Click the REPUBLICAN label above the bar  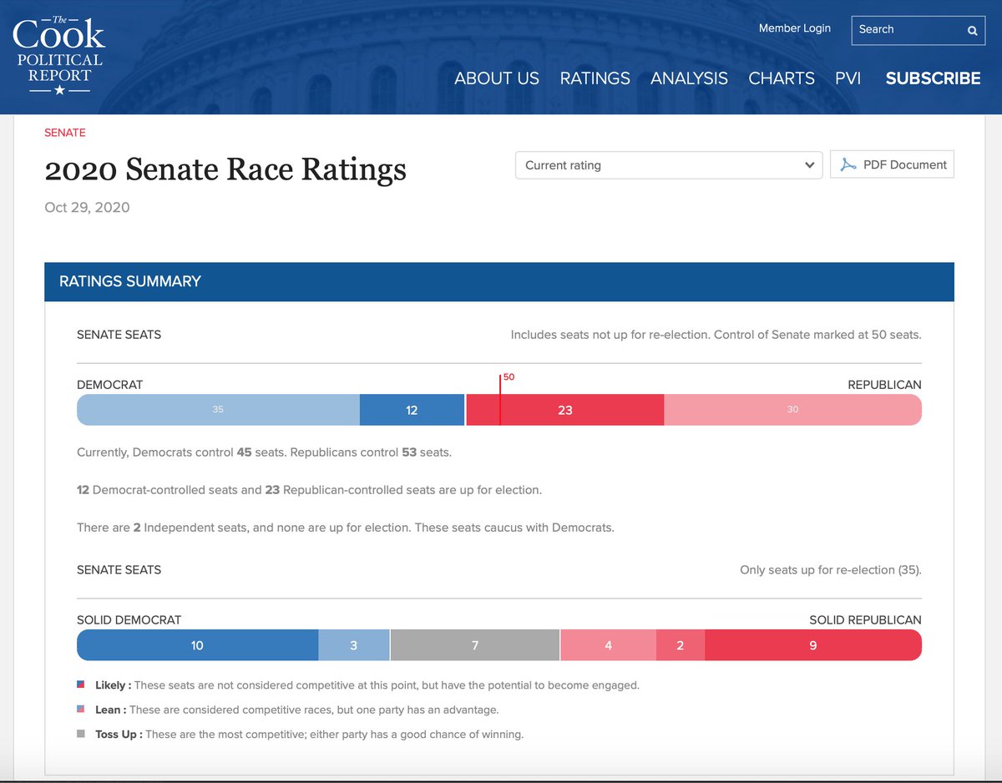885,385
